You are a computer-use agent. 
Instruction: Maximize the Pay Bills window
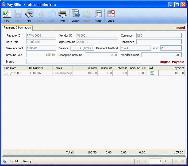(177, 5)
